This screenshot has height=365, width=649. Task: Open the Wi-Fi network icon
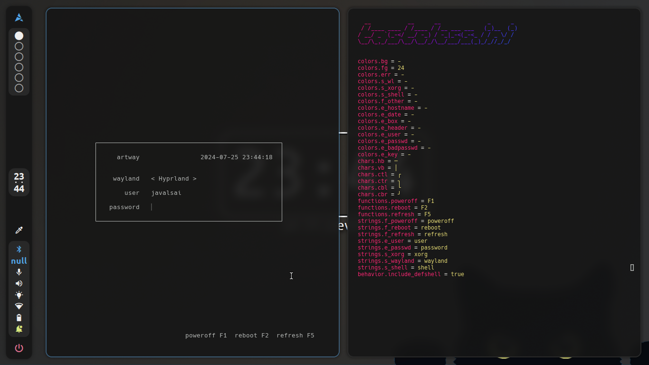19,306
